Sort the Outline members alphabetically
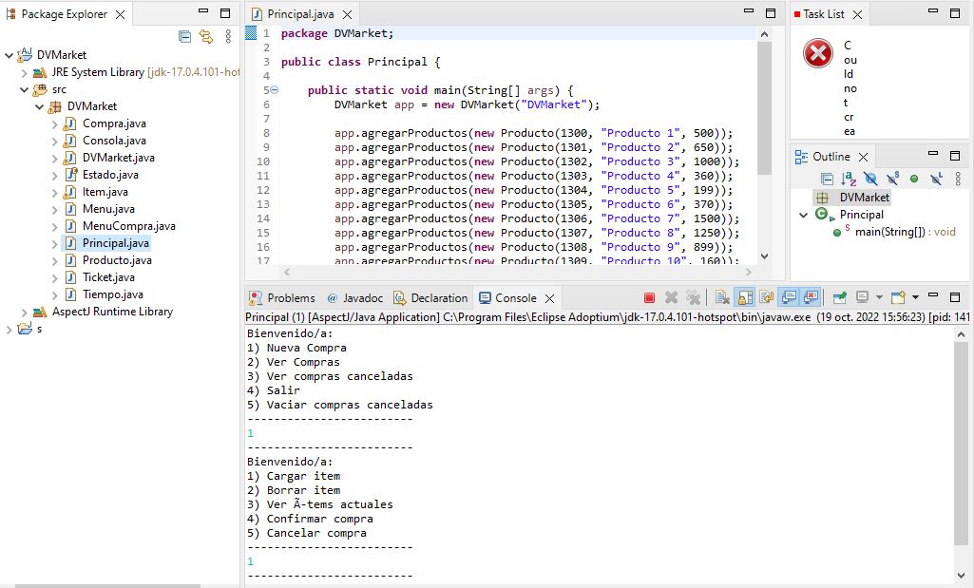 click(847, 179)
